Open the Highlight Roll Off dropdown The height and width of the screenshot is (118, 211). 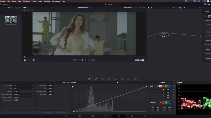tap(23, 97)
